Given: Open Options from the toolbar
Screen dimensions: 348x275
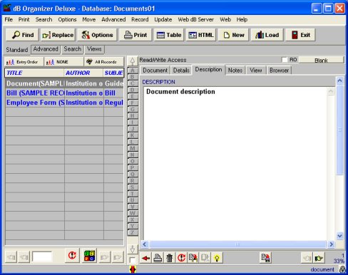Looking at the screenshot, I should tap(97, 35).
